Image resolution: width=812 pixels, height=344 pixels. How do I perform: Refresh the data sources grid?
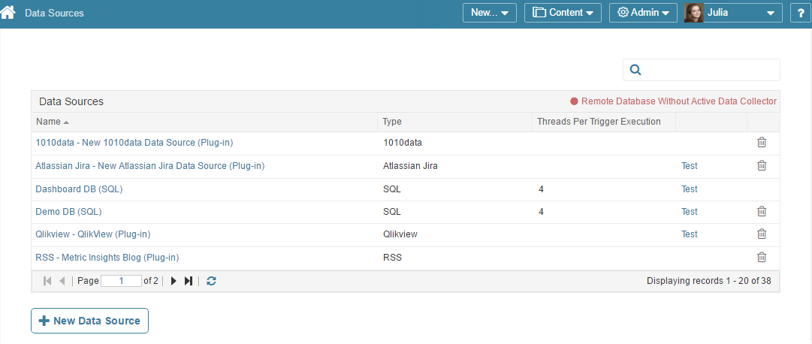[211, 281]
